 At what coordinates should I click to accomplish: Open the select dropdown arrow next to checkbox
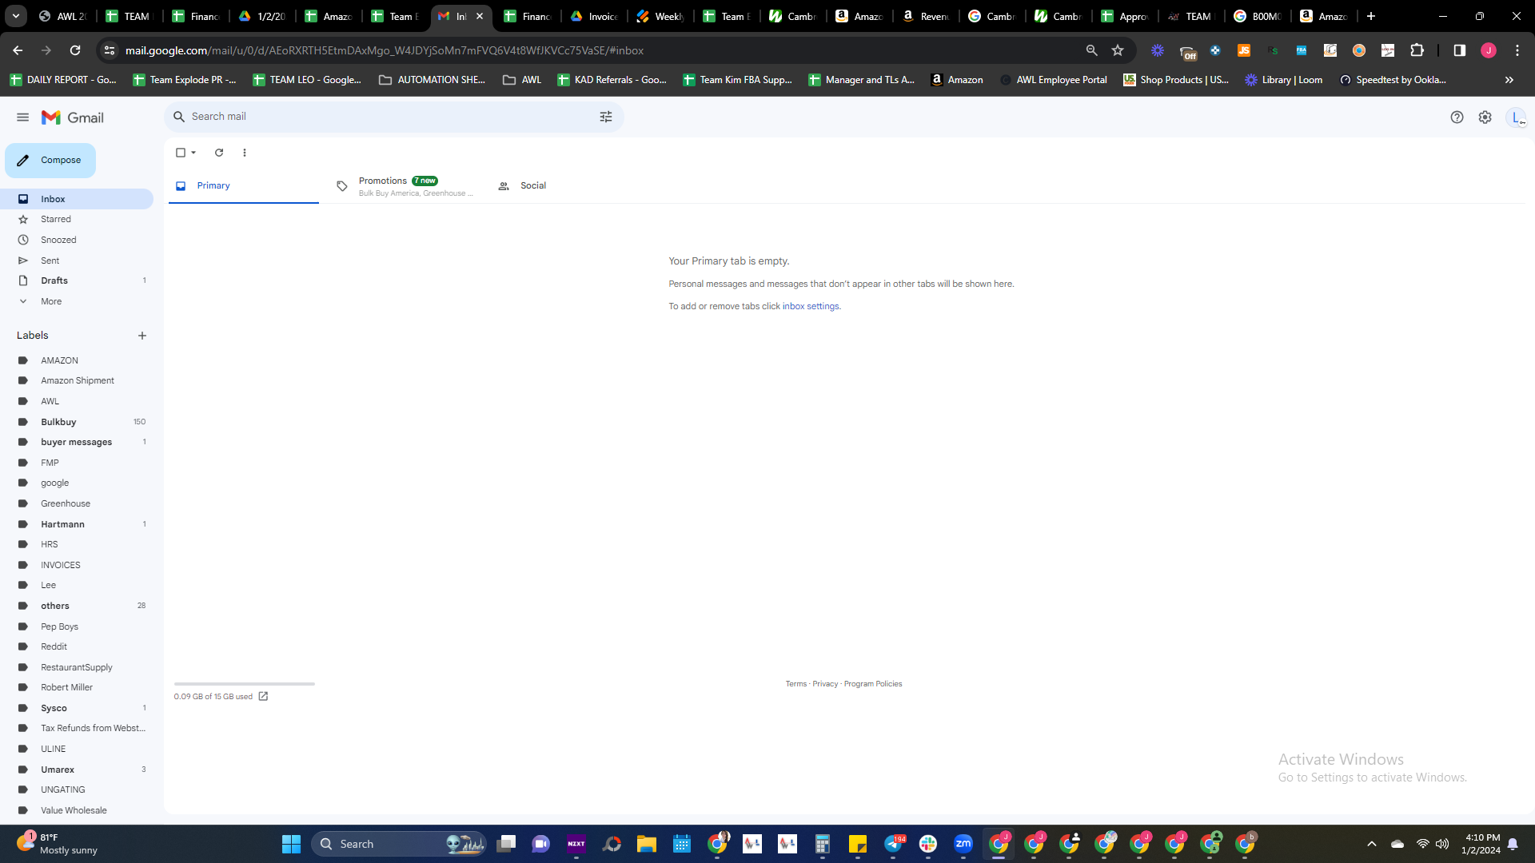click(193, 153)
